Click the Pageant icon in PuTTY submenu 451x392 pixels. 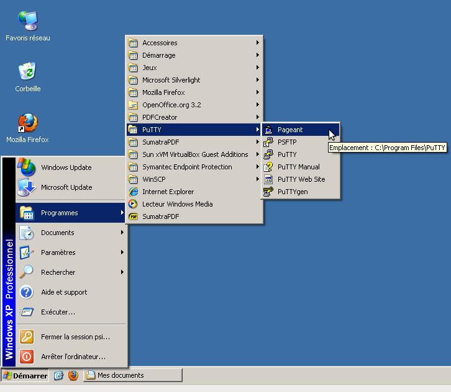(268, 130)
